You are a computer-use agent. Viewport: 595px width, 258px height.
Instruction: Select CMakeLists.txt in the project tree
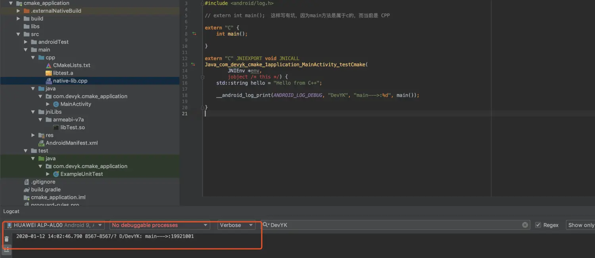tap(72, 65)
